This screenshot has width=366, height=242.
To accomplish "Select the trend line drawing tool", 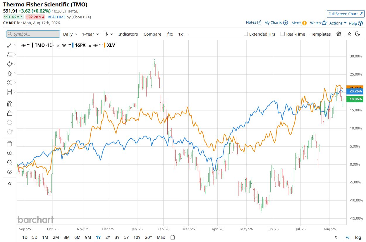I will tap(10, 45).
